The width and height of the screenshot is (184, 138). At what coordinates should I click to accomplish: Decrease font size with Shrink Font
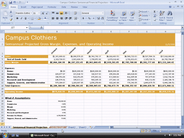click(x=47, y=13)
